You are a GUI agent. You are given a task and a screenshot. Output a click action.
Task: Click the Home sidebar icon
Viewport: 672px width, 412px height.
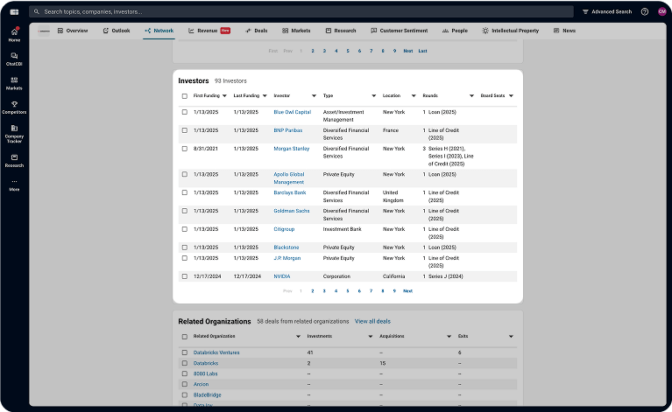[14, 34]
